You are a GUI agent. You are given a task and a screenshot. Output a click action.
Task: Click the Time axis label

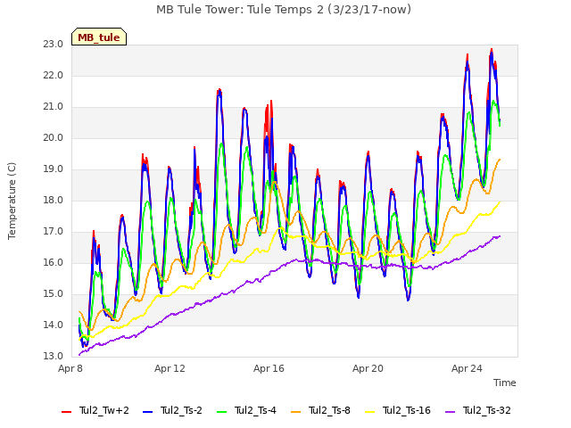pyautogui.click(x=505, y=383)
